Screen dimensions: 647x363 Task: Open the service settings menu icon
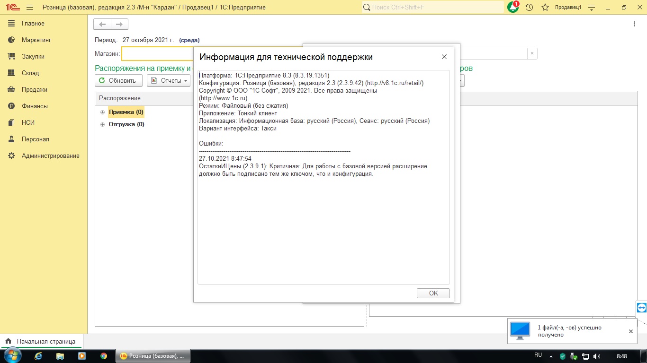click(591, 8)
